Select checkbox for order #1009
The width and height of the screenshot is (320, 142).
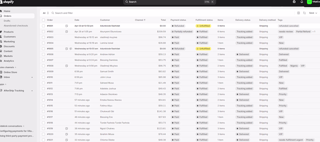coord(43,71)
